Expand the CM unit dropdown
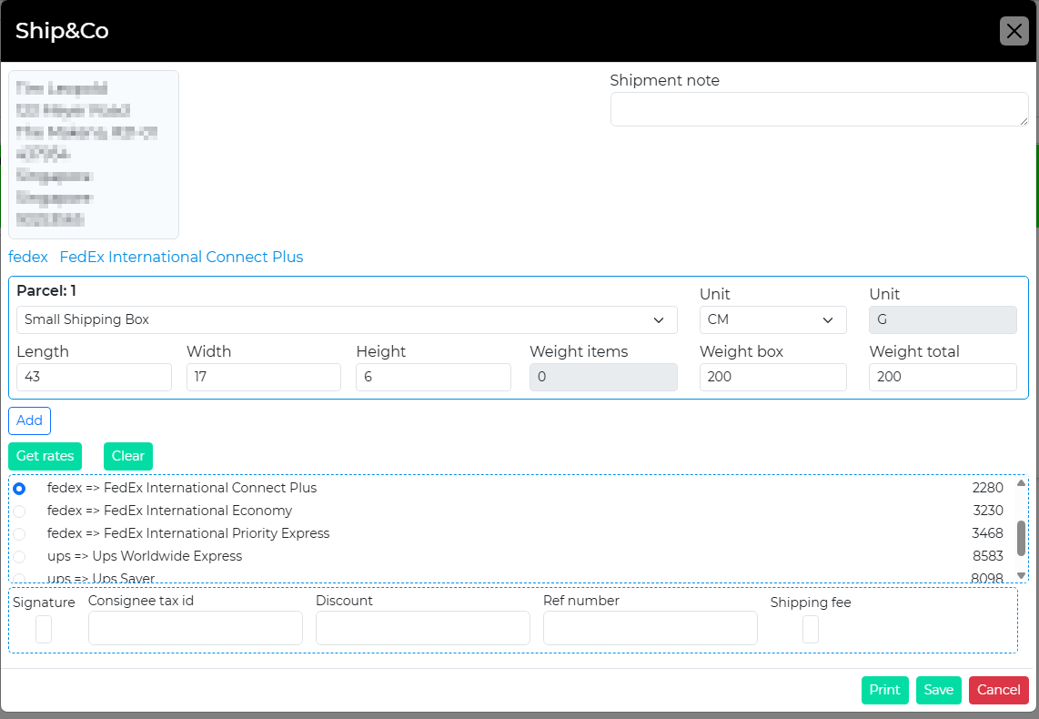Image resolution: width=1039 pixels, height=719 pixels. click(772, 320)
